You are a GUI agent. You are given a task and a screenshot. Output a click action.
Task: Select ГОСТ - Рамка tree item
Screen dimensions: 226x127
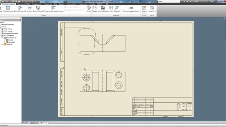tap(7, 29)
